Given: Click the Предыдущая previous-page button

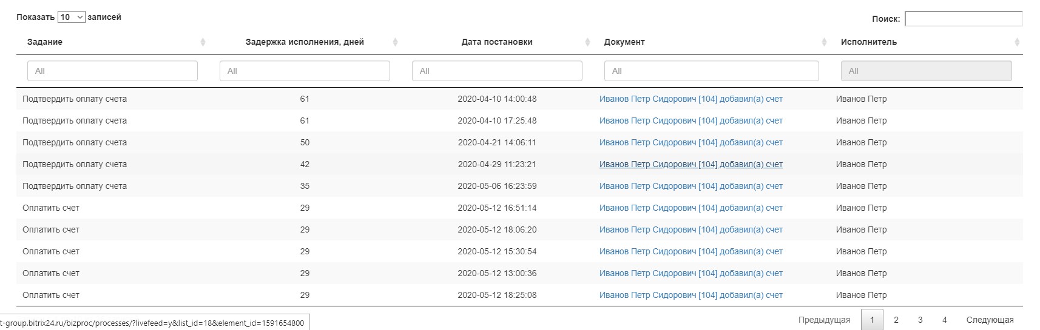Looking at the screenshot, I should click(x=824, y=320).
